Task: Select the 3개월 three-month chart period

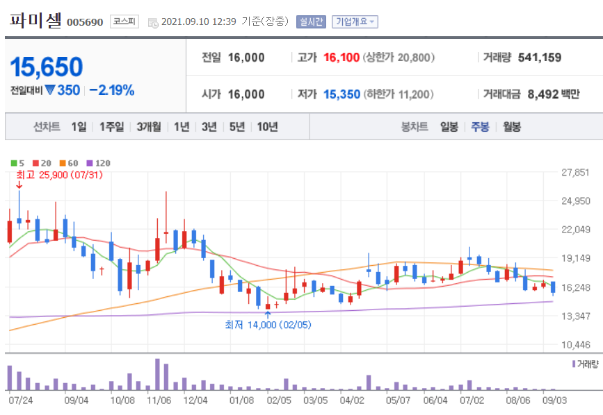Action: (x=150, y=127)
